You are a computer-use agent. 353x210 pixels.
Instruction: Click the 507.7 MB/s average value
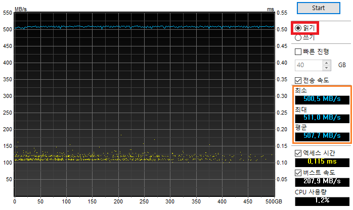pos(322,136)
